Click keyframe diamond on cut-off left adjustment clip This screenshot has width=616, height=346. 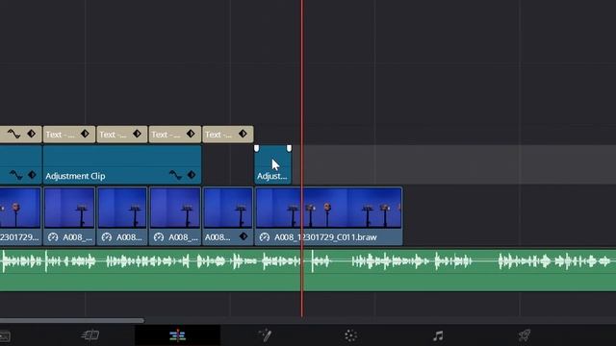click(x=32, y=175)
